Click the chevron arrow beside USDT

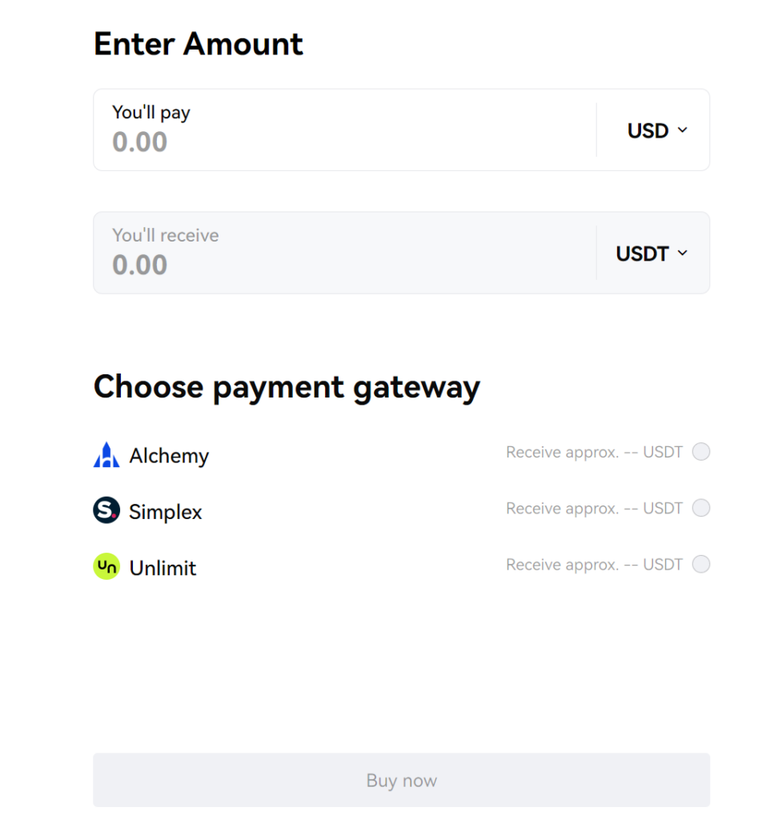[x=683, y=253]
